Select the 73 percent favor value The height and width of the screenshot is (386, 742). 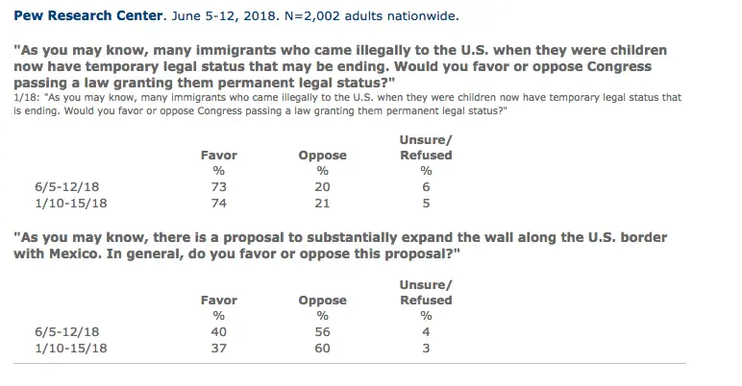click(x=218, y=186)
